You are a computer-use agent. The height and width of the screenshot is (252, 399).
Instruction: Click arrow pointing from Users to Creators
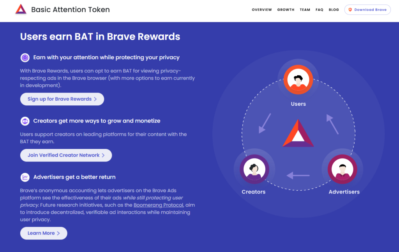pyautogui.click(x=265, y=123)
